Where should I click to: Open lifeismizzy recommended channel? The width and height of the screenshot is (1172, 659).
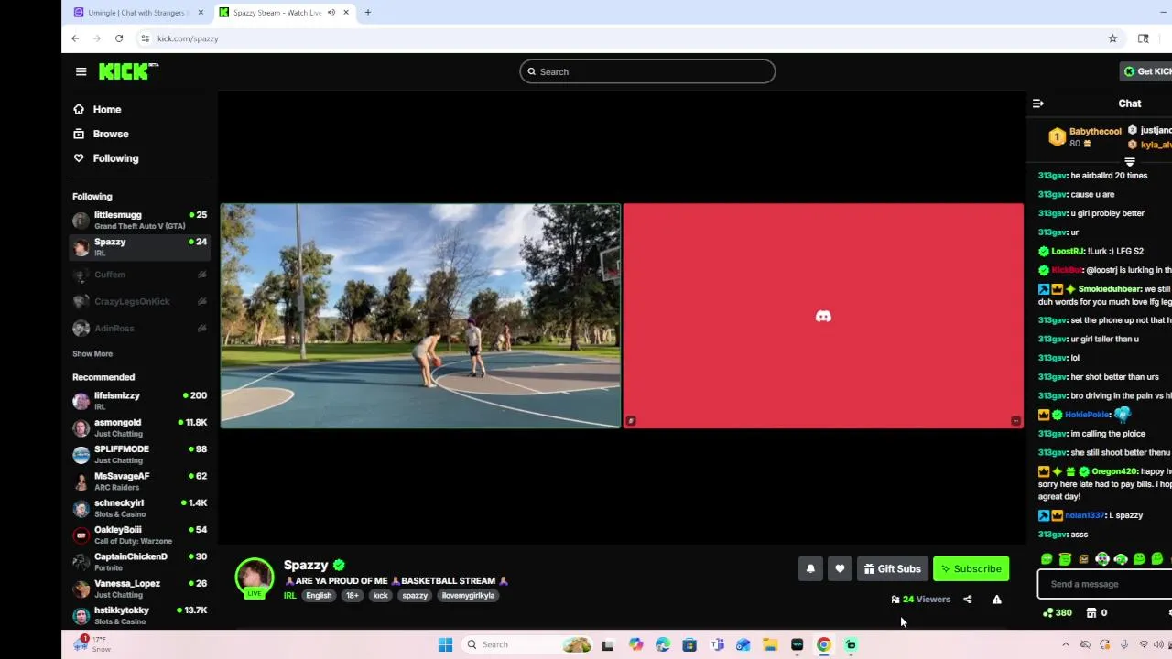point(141,401)
